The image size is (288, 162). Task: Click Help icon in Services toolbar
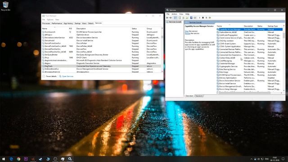coord(191,18)
